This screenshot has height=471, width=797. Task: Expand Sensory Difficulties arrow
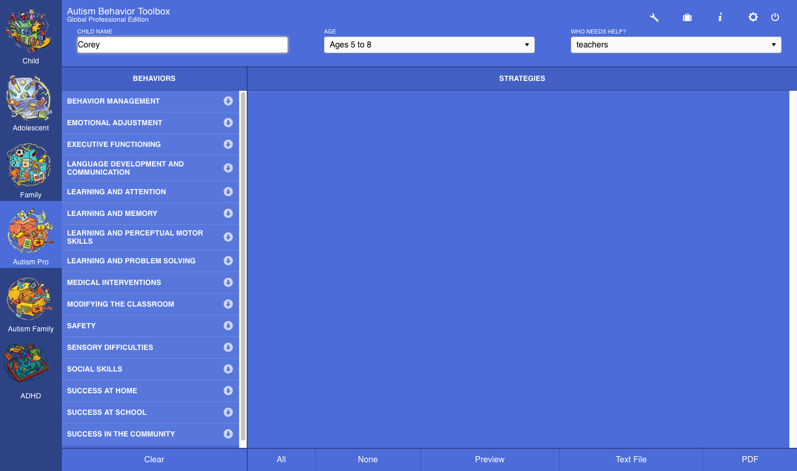(228, 347)
